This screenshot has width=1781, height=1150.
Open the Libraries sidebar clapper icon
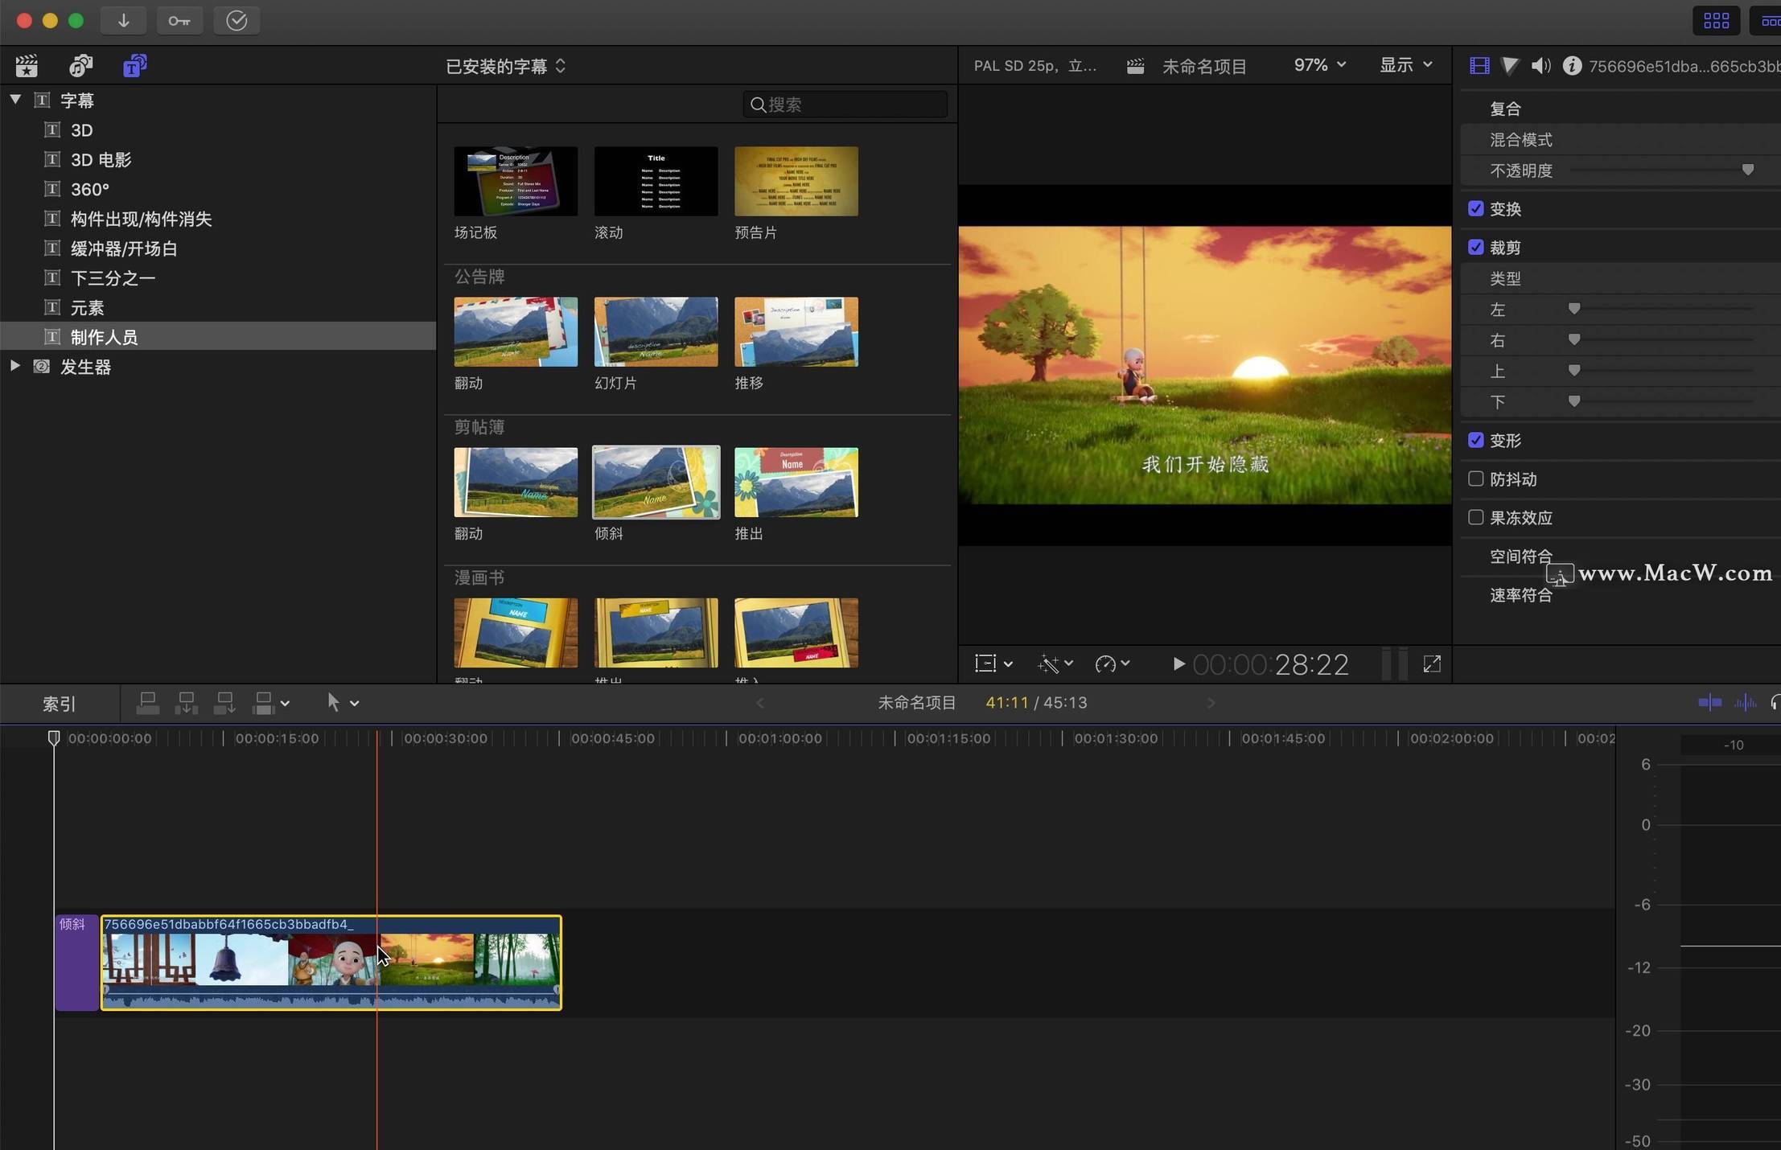click(27, 66)
